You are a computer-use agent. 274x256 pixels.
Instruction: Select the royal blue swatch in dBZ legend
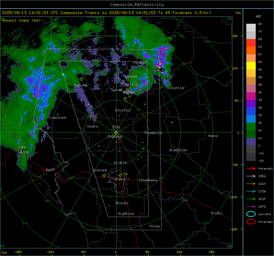251,111
